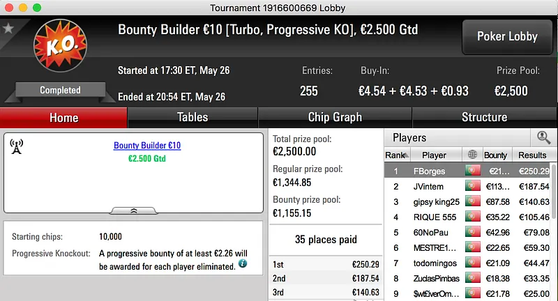Collapse the tournament banner panel
558x301 pixels.
pyautogui.click(x=133, y=210)
